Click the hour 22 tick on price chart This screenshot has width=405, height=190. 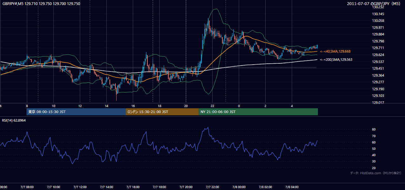(212, 106)
